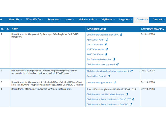Expand the Suppliers dropdown arrow
This screenshot has width=166, height=124.
(x=132, y=19)
